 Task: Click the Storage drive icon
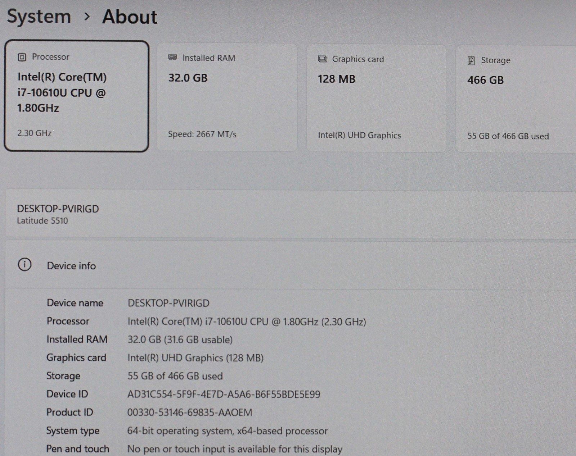point(471,60)
